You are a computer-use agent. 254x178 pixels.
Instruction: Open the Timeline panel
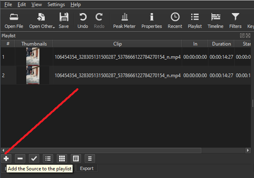tap(215, 20)
